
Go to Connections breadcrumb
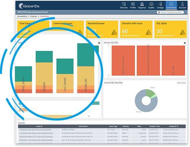coord(22,16)
